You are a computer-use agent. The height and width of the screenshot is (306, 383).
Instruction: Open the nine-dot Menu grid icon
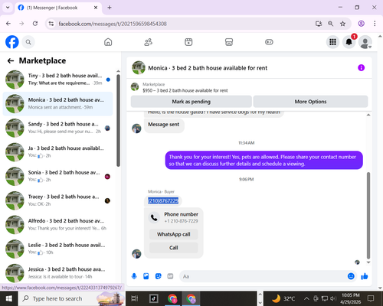click(x=332, y=42)
